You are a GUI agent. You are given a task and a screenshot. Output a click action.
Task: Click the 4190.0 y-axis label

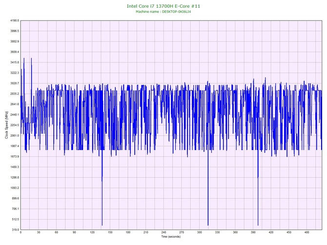click(15, 20)
